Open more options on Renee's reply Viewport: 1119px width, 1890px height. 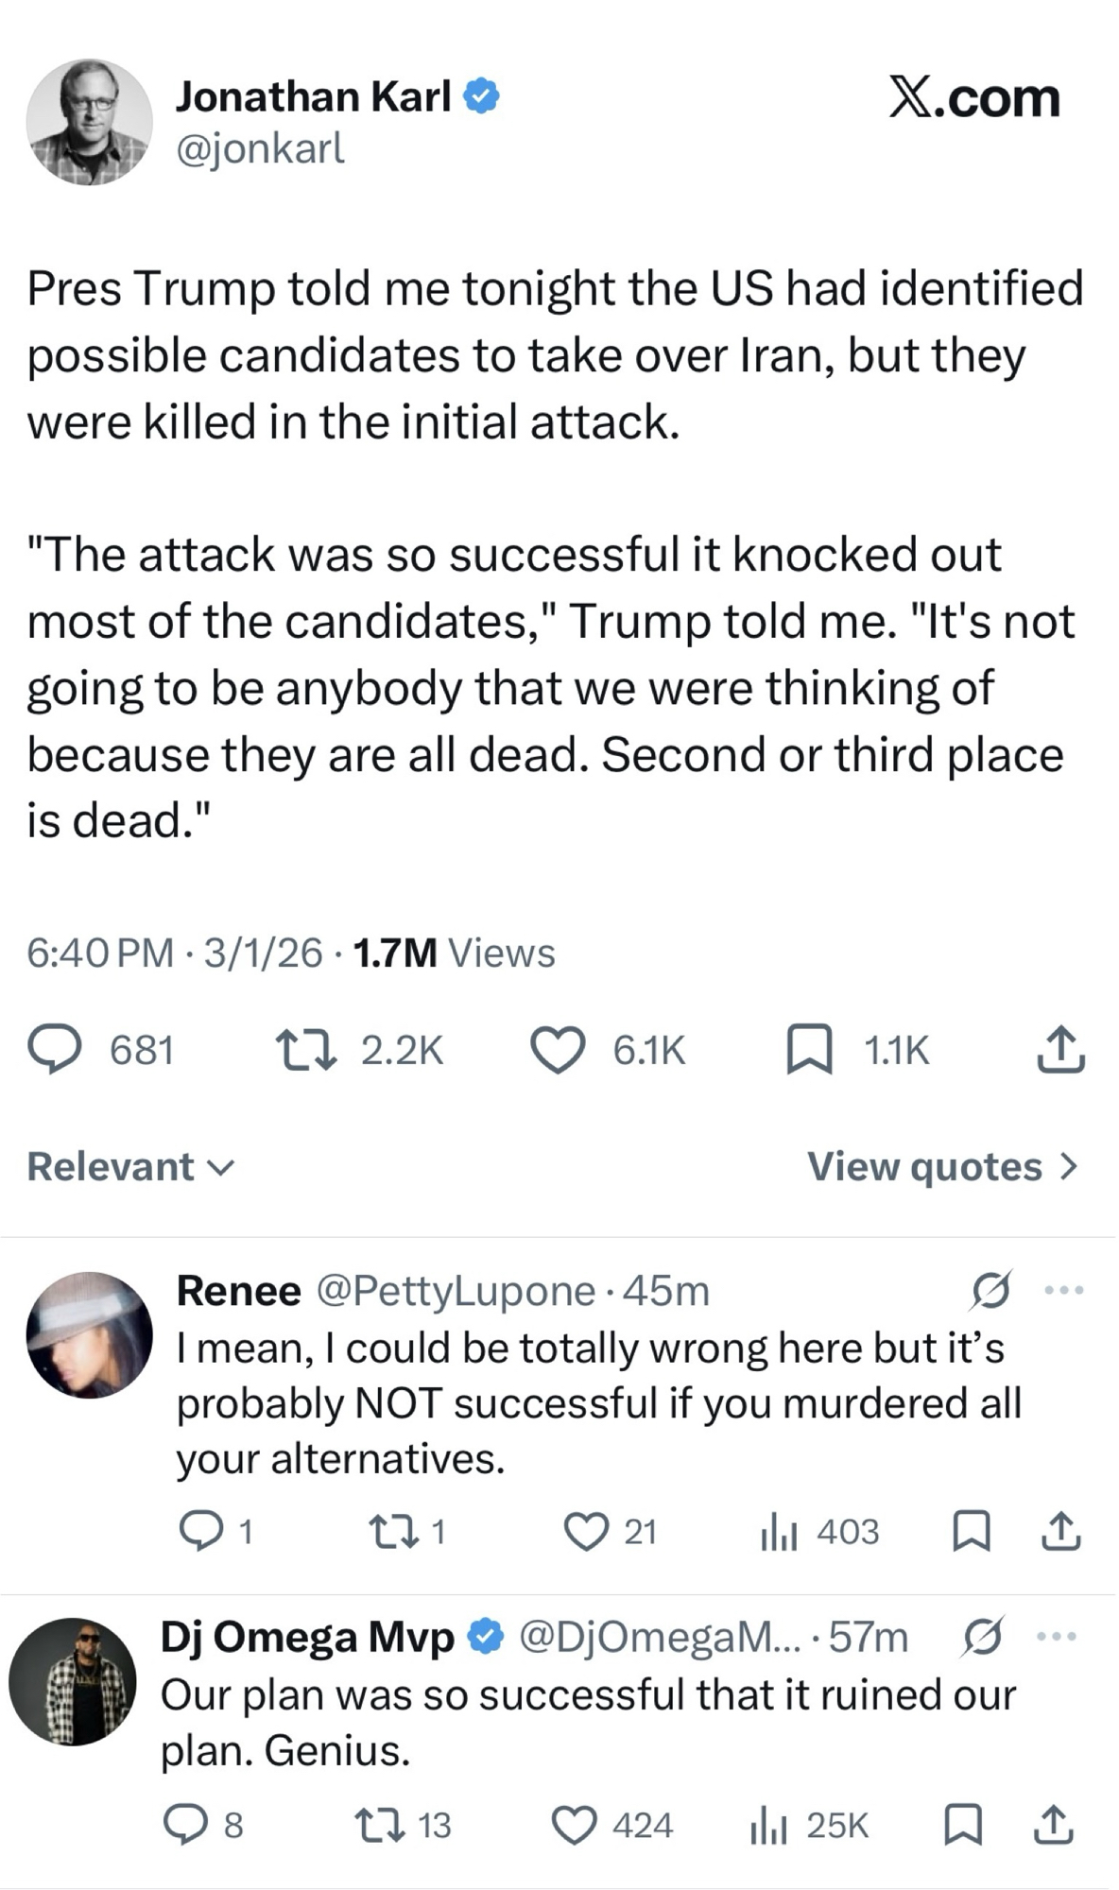(x=1064, y=1290)
